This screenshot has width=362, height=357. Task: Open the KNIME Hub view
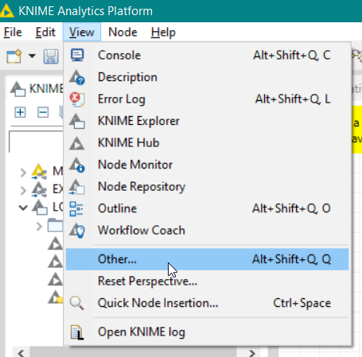(207, 143)
